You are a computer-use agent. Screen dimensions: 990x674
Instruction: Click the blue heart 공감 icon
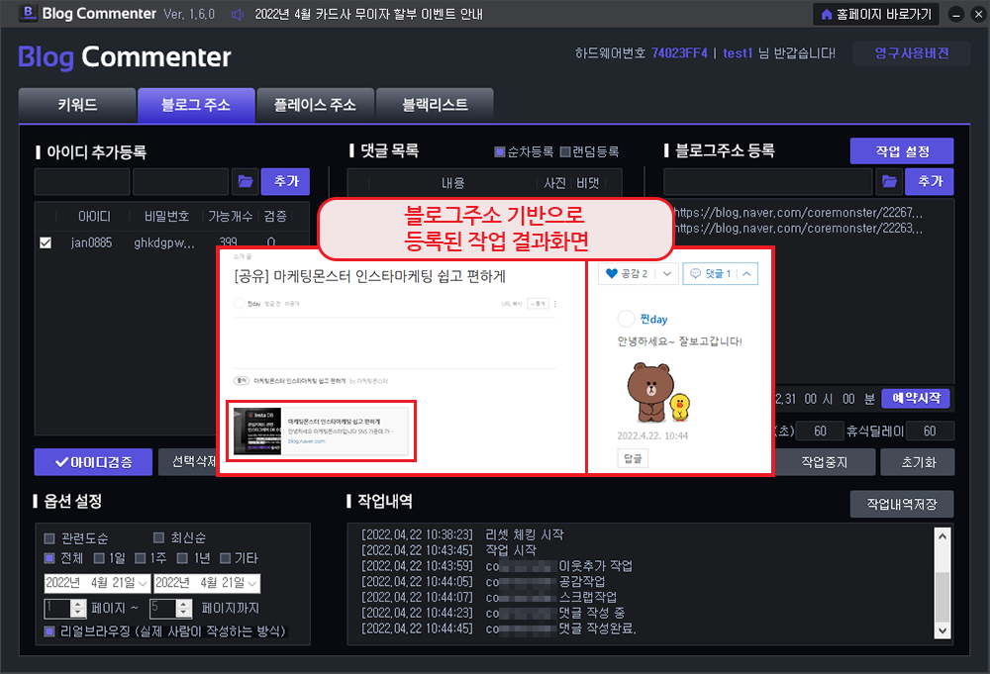point(611,273)
